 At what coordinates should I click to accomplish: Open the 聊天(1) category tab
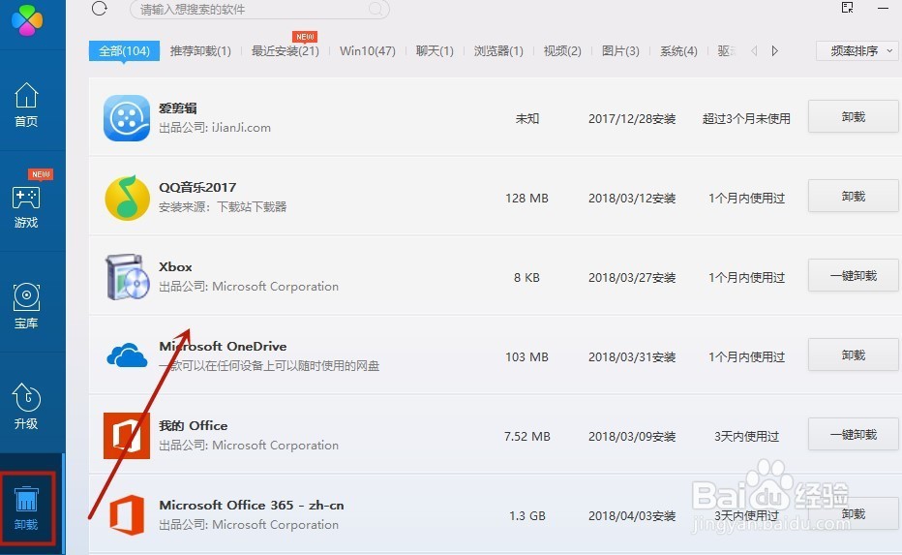pyautogui.click(x=435, y=50)
